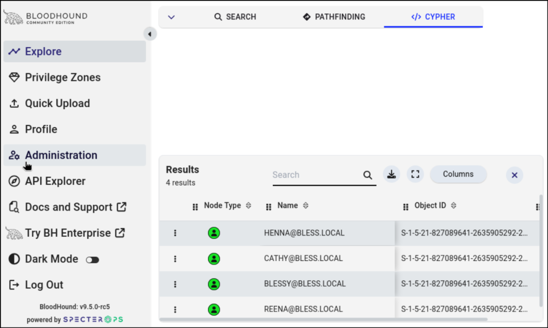Screen dimensions: 548x328
Task: Open row menu for HENNA@BLESS.LOCAL
Action: coord(175,233)
